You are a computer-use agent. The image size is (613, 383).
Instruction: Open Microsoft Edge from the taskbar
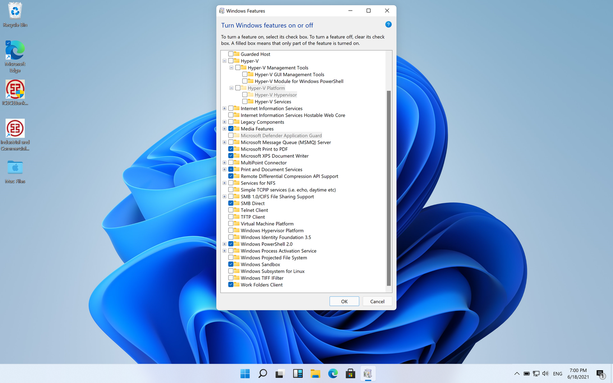[332, 373]
